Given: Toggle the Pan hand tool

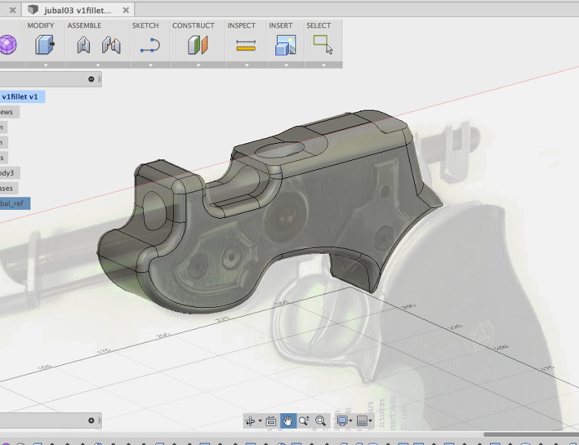Looking at the screenshot, I should tap(288, 421).
